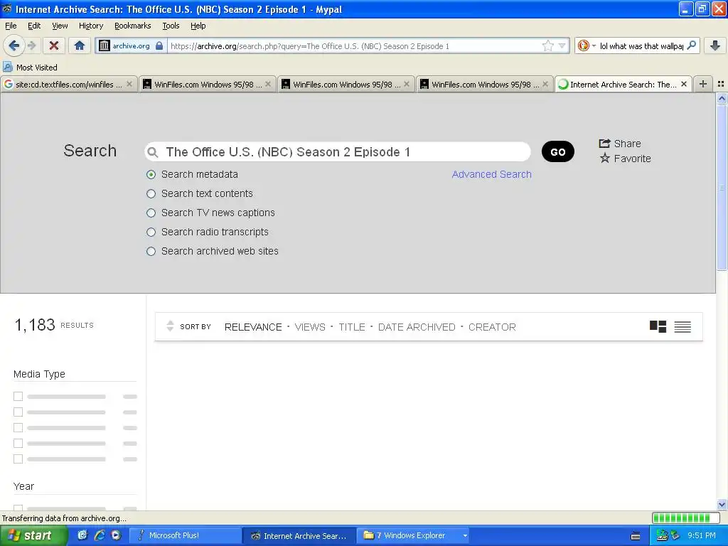
Task: Click the keyboard icon on the taskbar
Action: [x=636, y=536]
